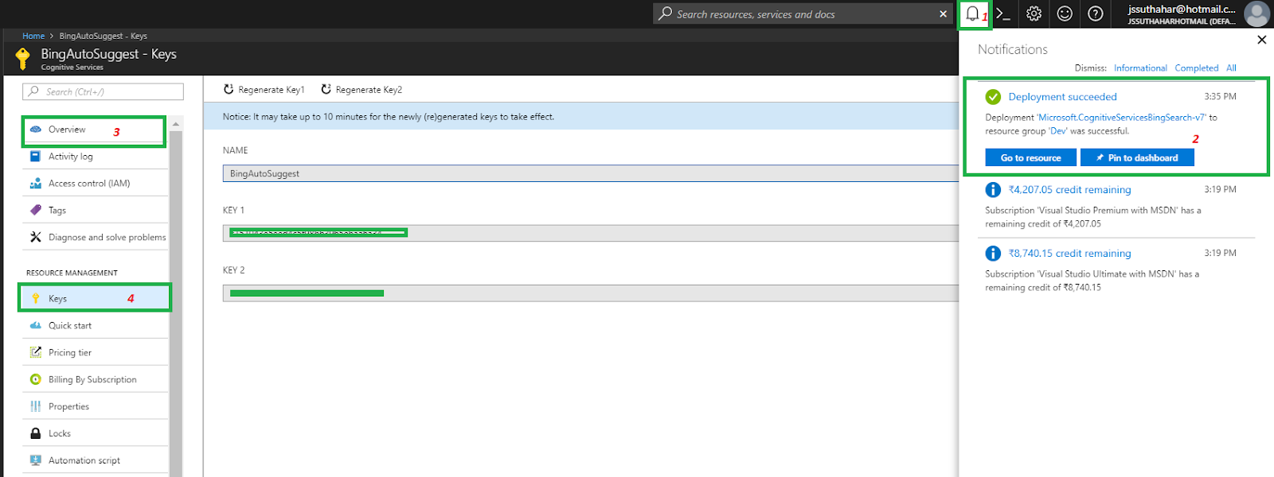Open the Properties menu item

pos(96,406)
